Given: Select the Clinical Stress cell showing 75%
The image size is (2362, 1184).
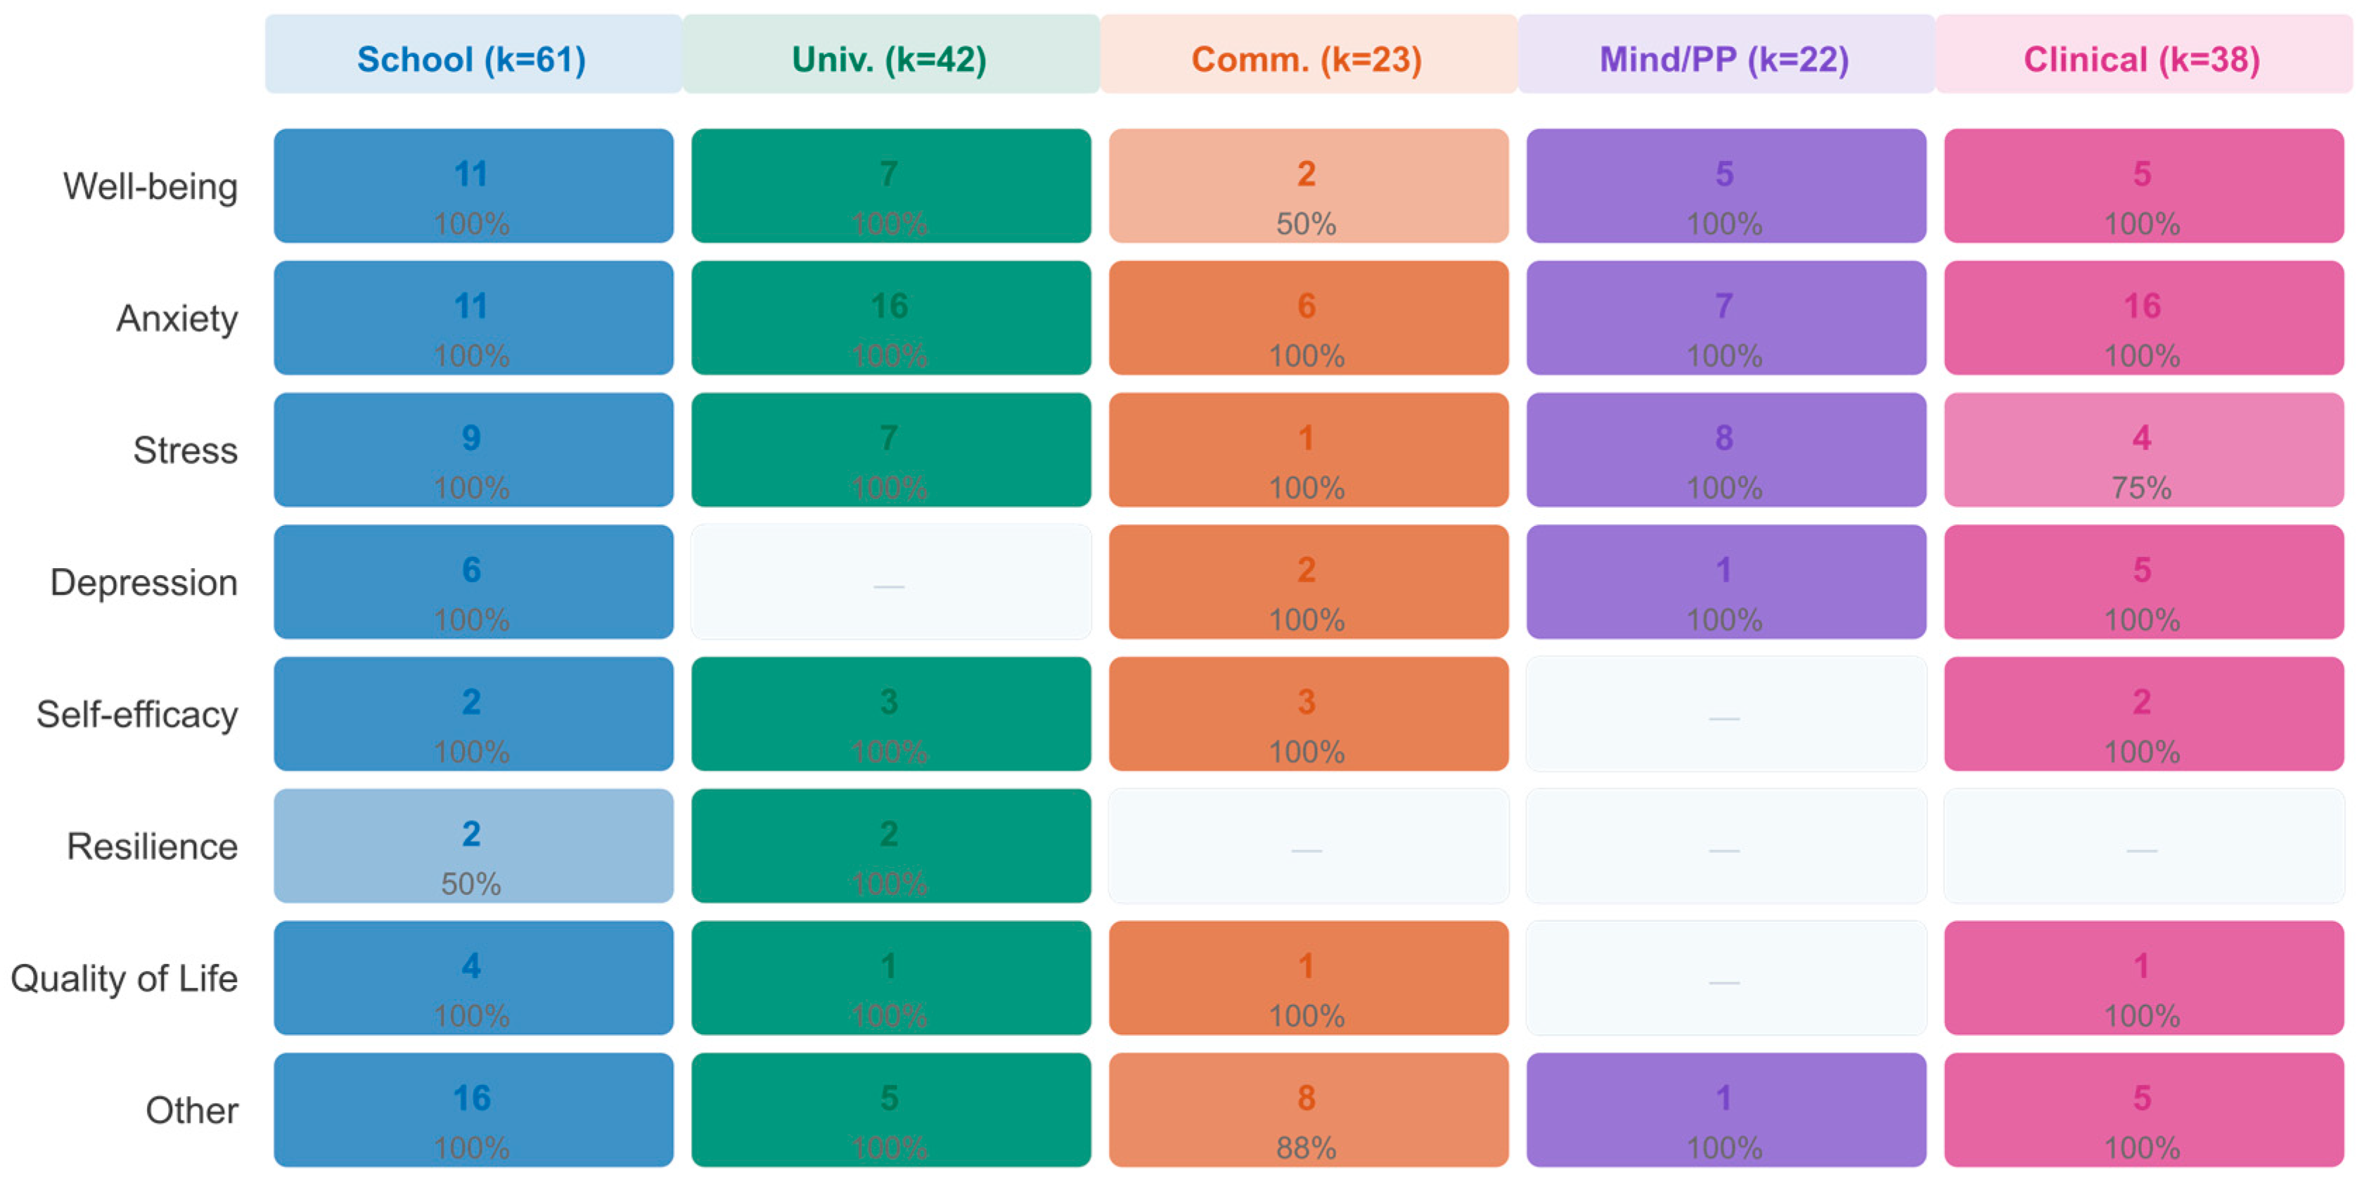Looking at the screenshot, I should tap(2143, 450).
